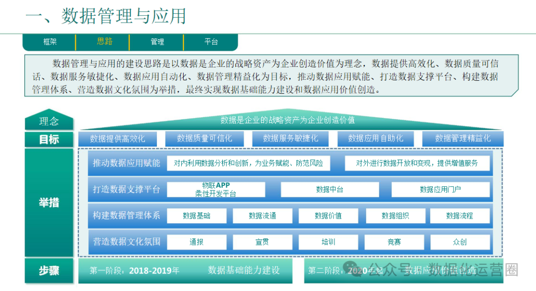Screen dimensions: 536x291
Task: Select the 数据质量可信化 goal box
Action: point(204,139)
